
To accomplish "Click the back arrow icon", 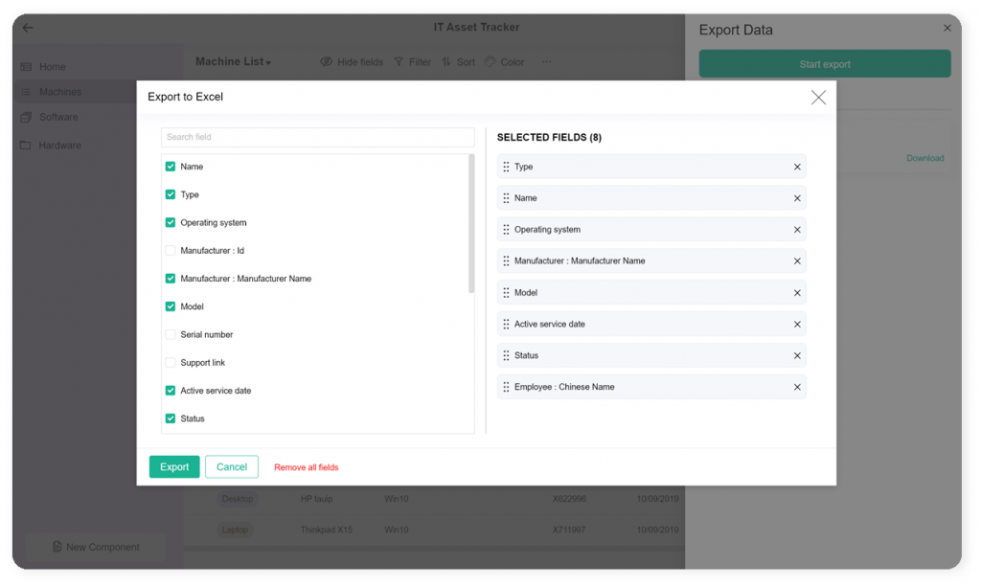I will click(x=28, y=28).
